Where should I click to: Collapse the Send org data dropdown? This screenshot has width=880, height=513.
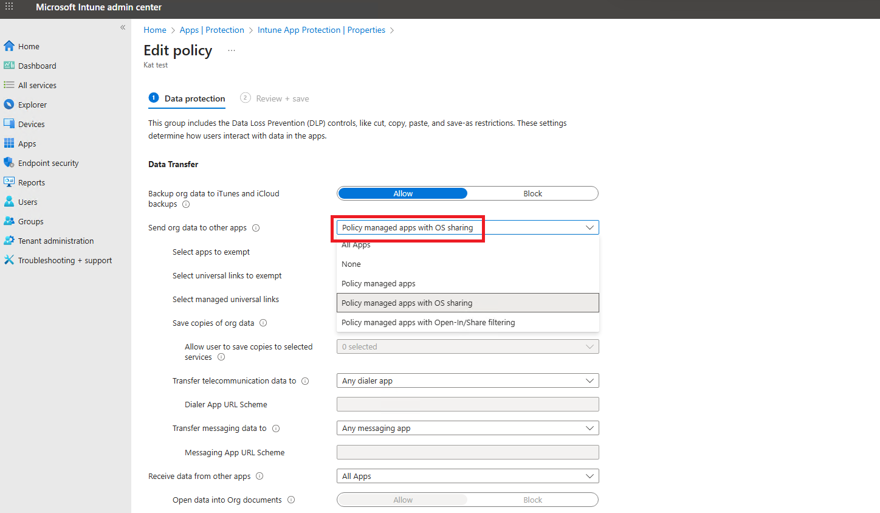tap(590, 227)
